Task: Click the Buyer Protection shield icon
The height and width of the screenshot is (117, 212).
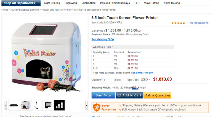Action: [x=96, y=107]
